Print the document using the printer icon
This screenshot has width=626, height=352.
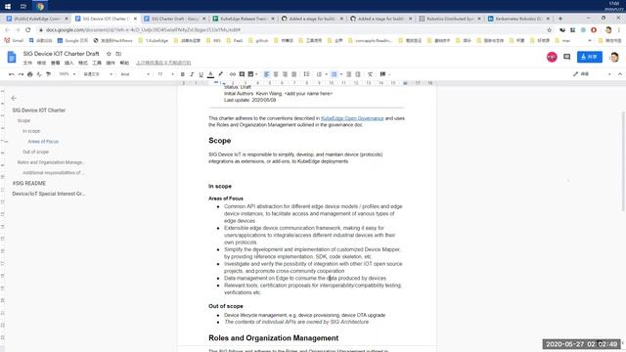[30, 74]
